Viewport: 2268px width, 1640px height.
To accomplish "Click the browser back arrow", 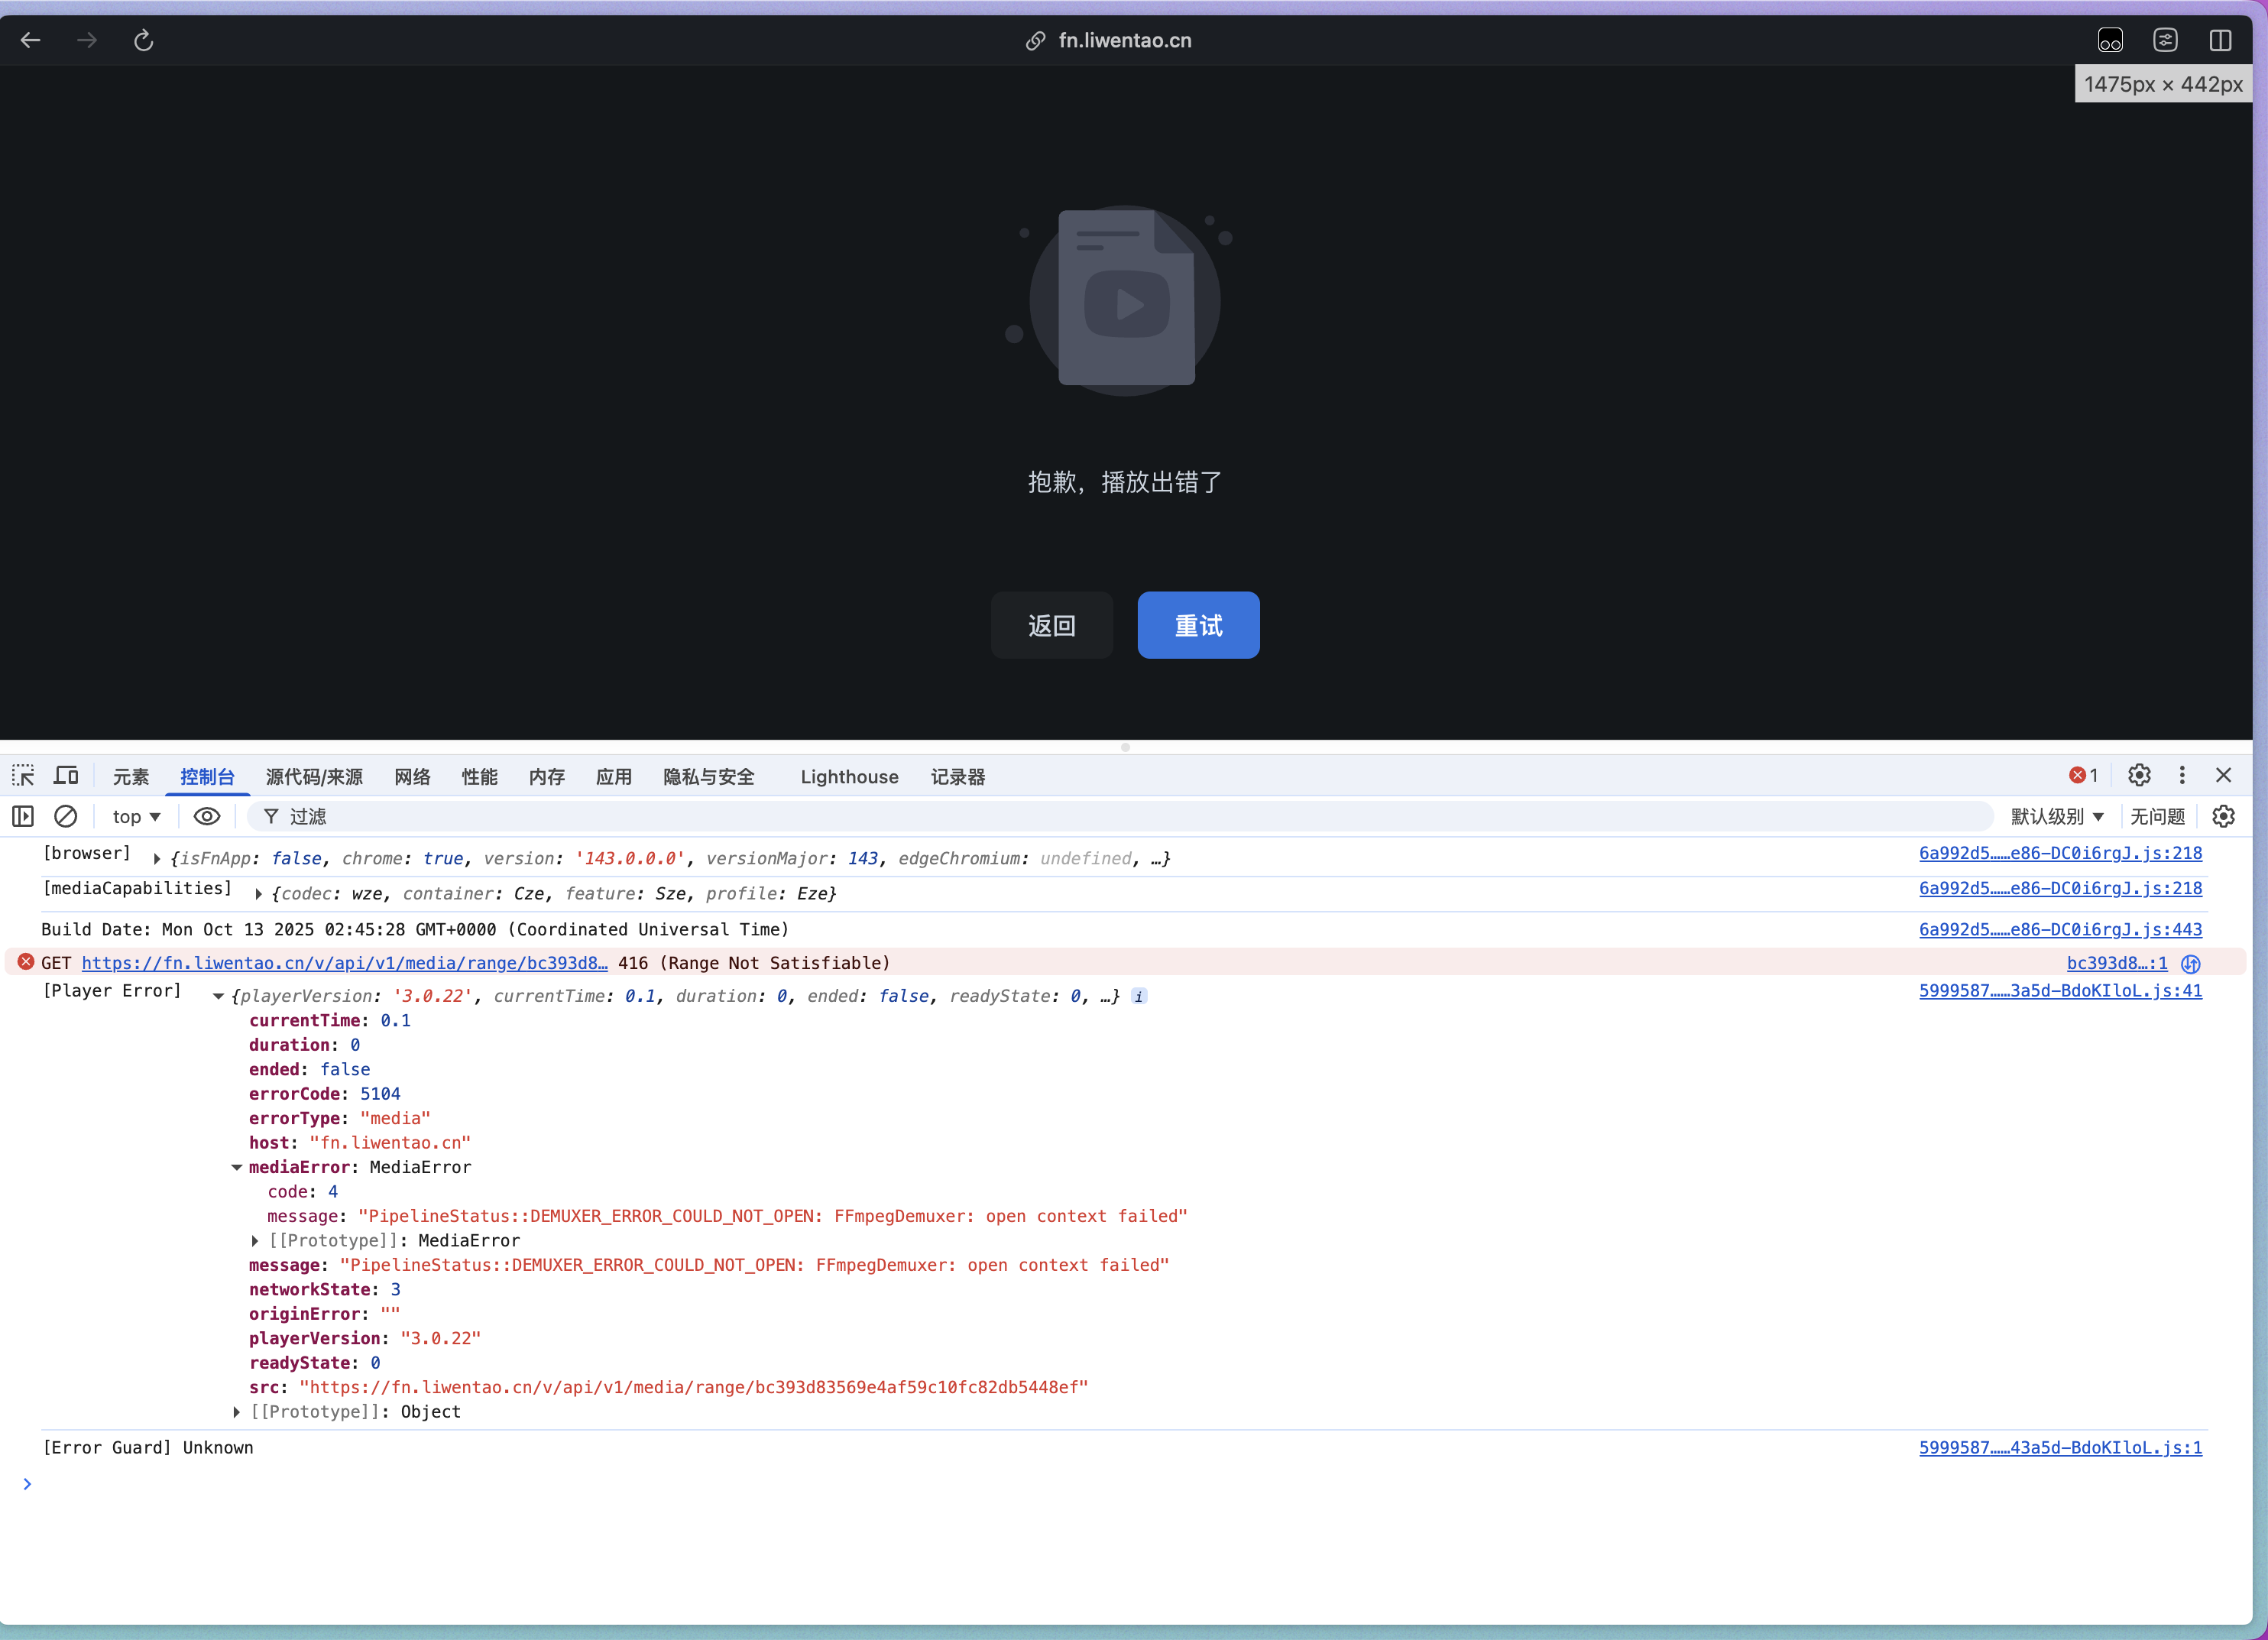I will pyautogui.click(x=31, y=40).
